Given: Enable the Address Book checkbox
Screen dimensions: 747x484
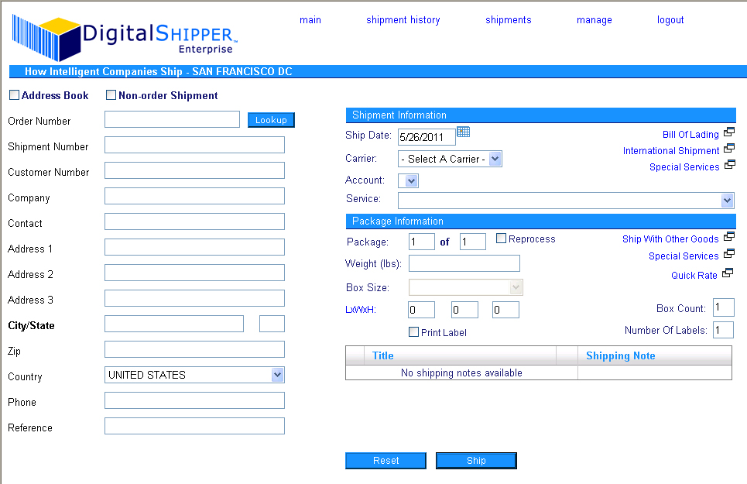Looking at the screenshot, I should click(x=14, y=94).
